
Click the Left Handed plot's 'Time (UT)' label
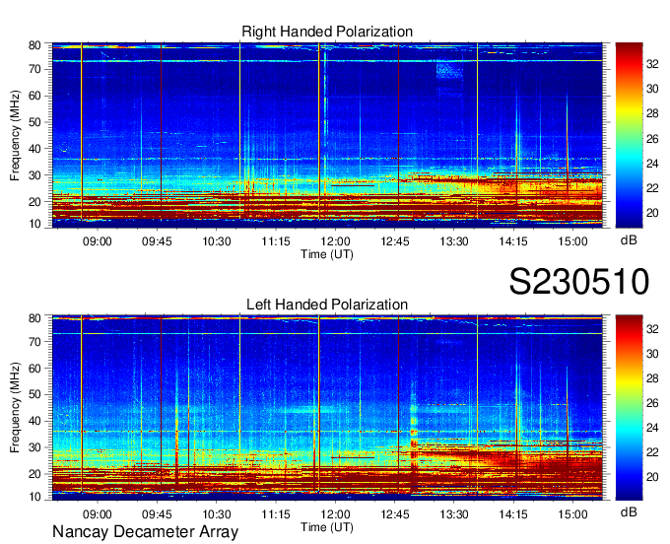tap(327, 527)
